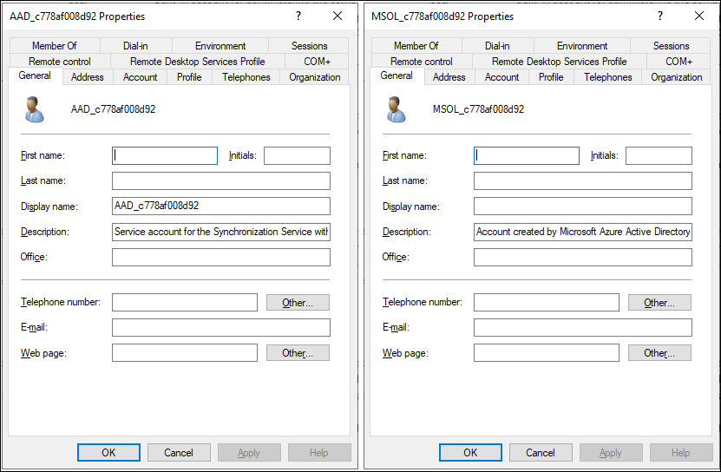
Task: Click Other button beside Telephone number in AAD window
Action: 298,302
